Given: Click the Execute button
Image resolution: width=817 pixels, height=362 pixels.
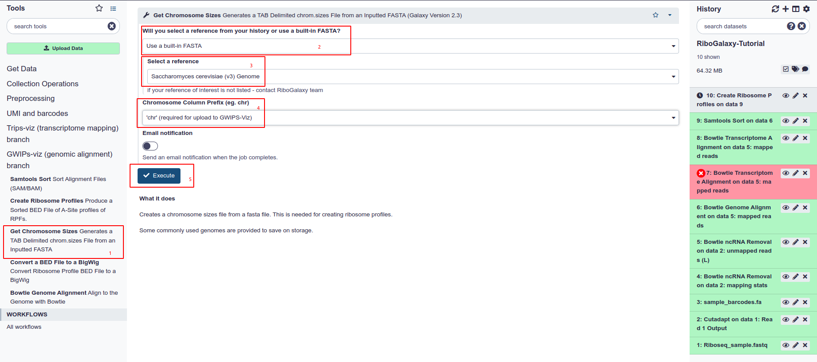Looking at the screenshot, I should pyautogui.click(x=159, y=176).
